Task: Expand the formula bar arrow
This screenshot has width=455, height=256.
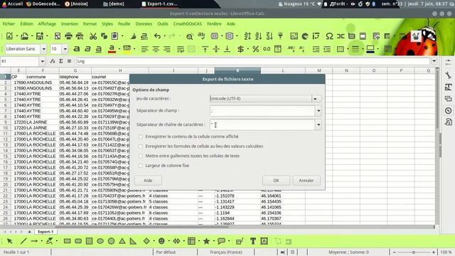Action: (434, 61)
